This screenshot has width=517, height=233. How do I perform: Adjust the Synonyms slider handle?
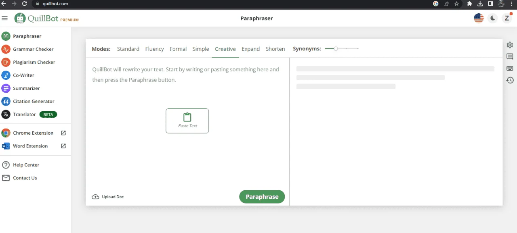336,48
